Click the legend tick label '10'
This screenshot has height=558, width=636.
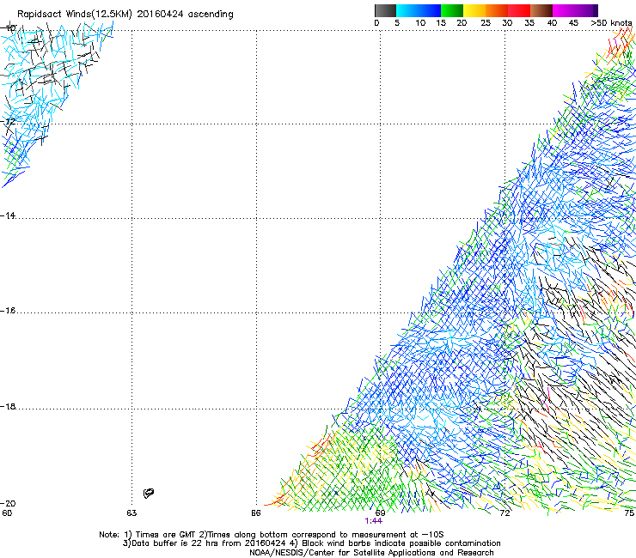point(420,23)
